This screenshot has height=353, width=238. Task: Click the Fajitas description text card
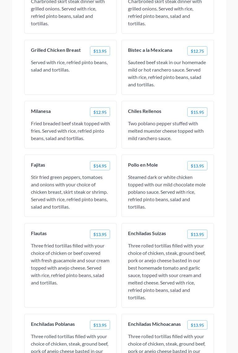pyautogui.click(x=70, y=192)
